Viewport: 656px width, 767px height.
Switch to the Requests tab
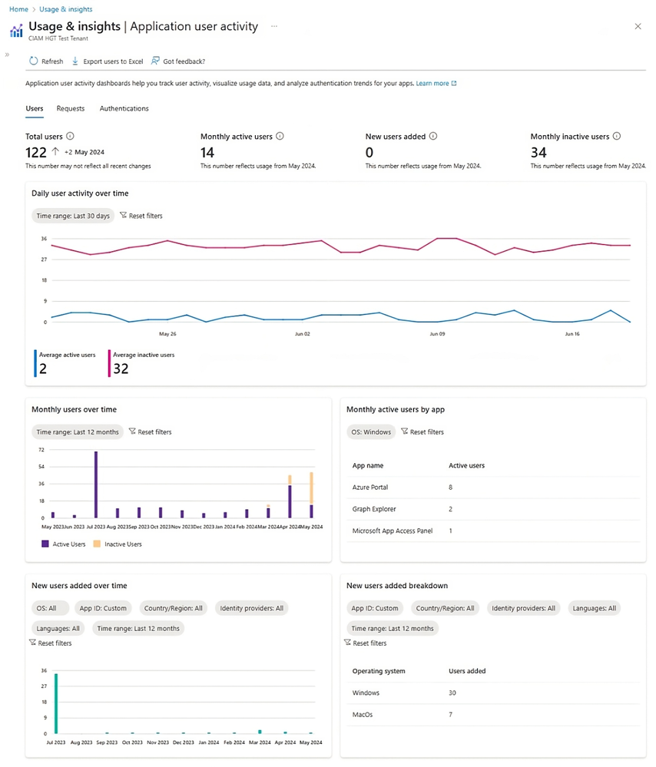[71, 108]
